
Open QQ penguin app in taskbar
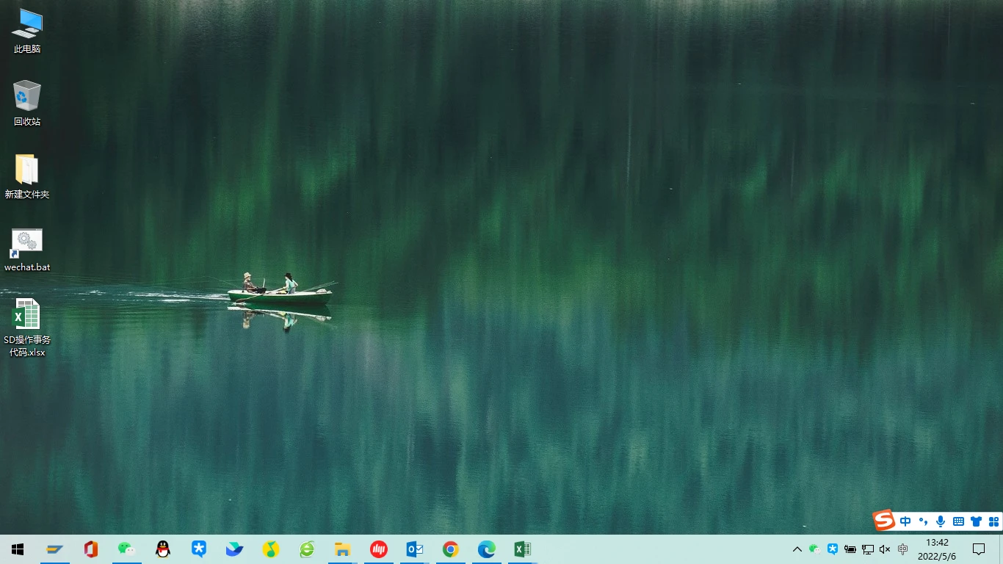point(163,549)
